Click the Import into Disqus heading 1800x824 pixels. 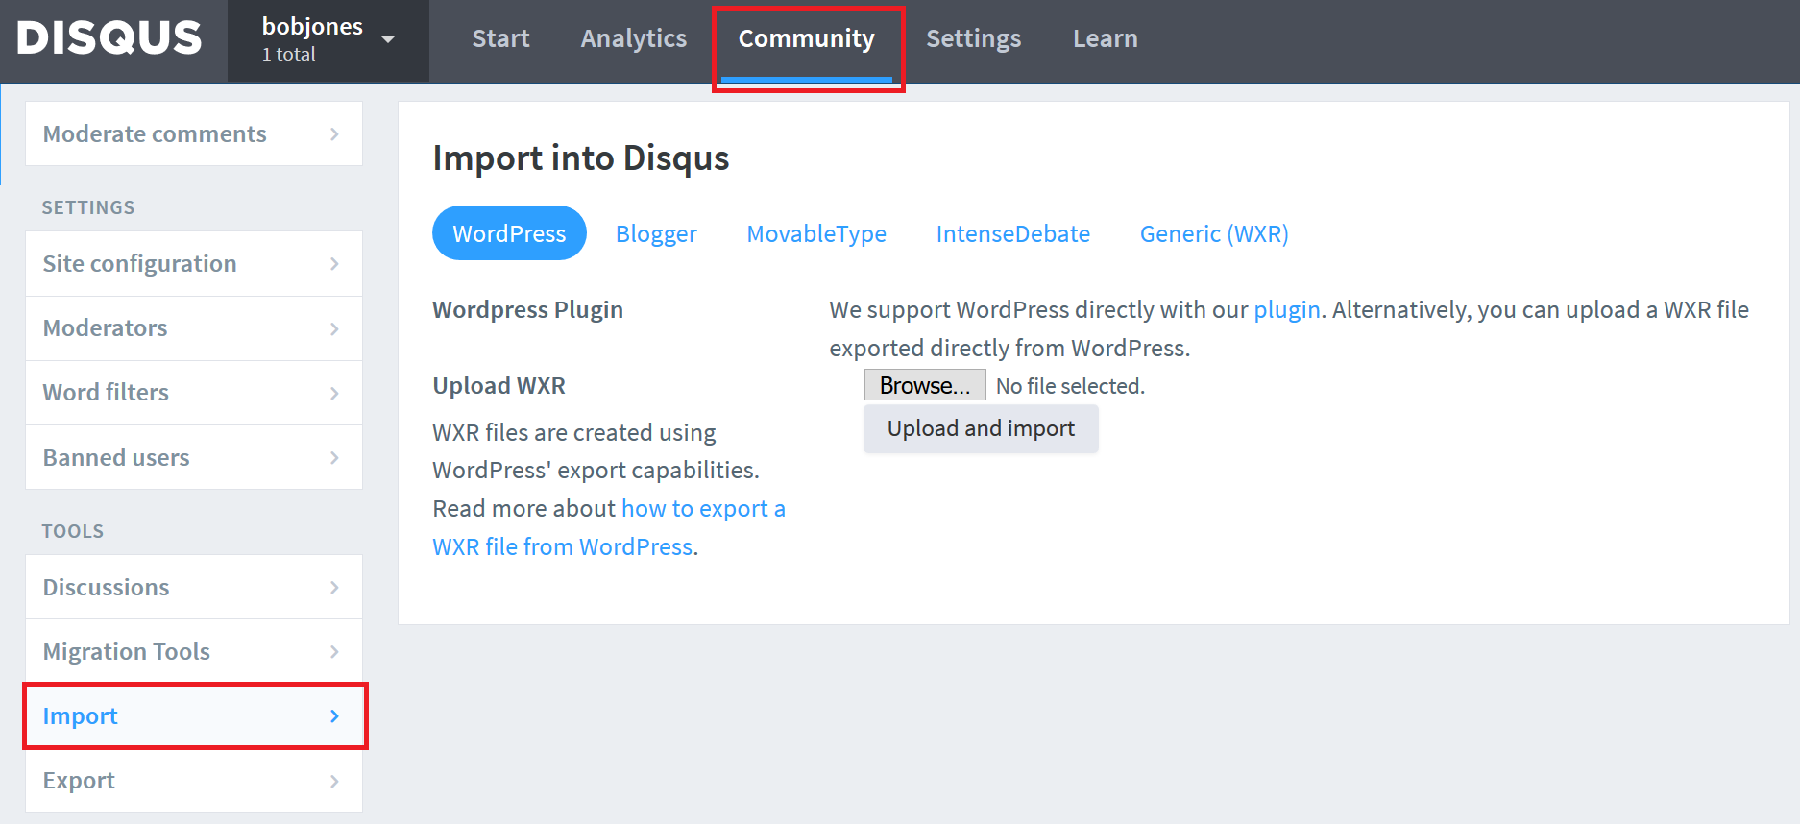581,158
